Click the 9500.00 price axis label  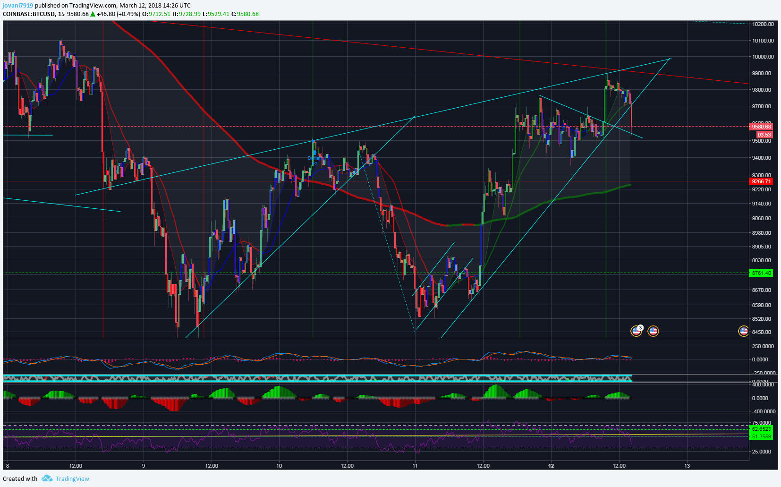click(x=762, y=141)
